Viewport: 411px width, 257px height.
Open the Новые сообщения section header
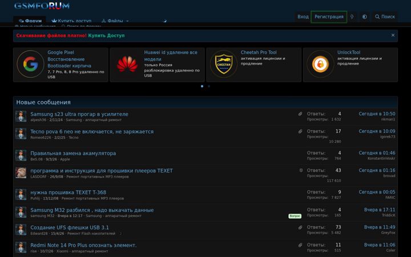pos(43,102)
